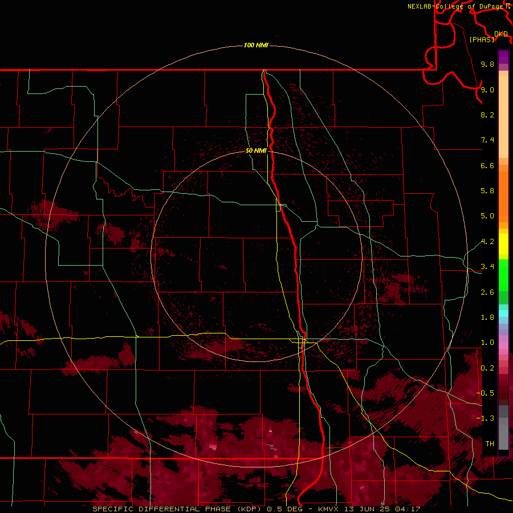Click the Specific Differential Phase (KDP) caption
The height and width of the screenshot is (513, 513).
pos(177,509)
